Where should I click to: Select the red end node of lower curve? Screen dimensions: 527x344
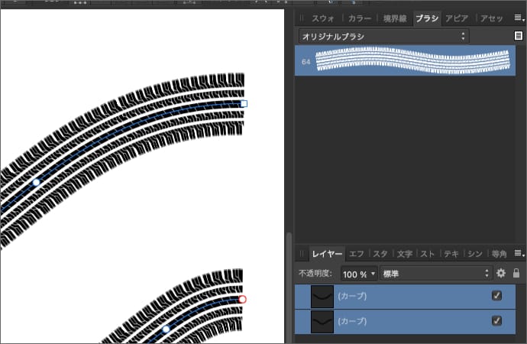coord(243,300)
